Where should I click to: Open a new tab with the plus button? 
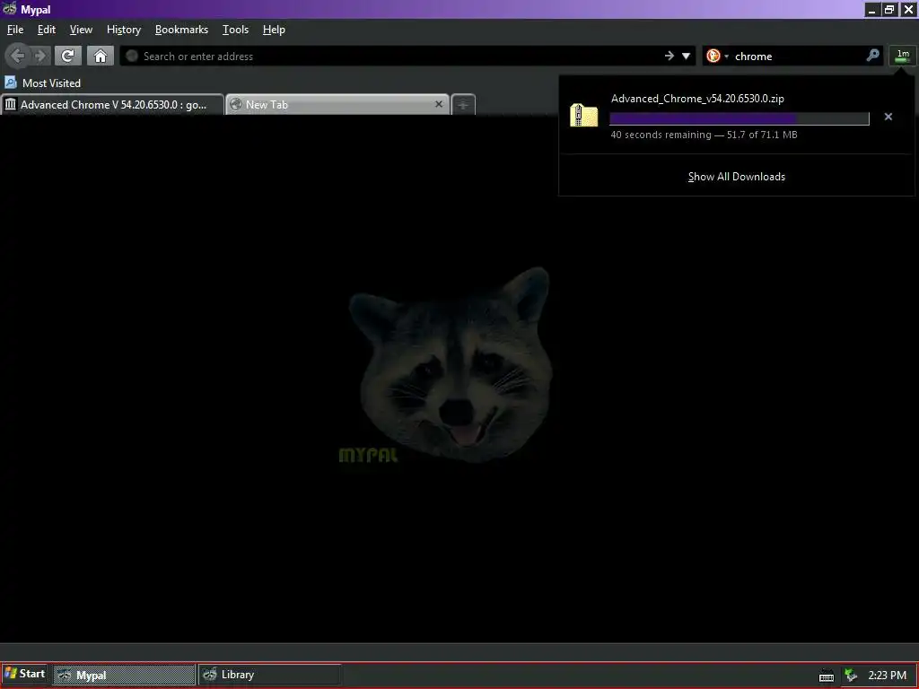(463, 104)
